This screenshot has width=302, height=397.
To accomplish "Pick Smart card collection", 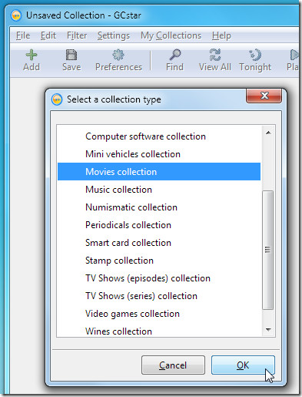I will 159,243.
